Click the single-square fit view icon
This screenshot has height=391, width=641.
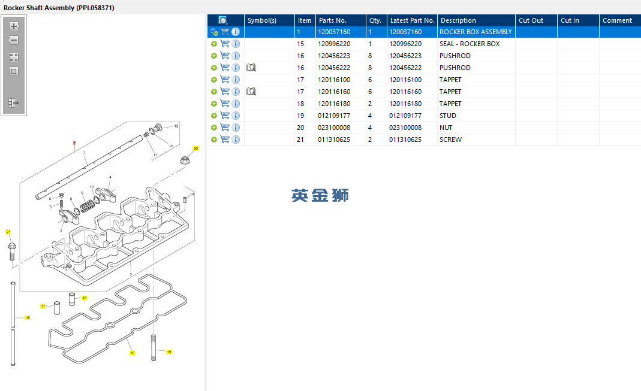tap(14, 71)
